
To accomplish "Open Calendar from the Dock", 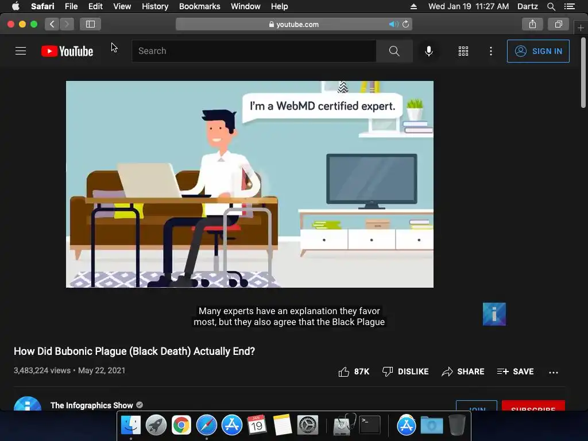I will (x=257, y=425).
